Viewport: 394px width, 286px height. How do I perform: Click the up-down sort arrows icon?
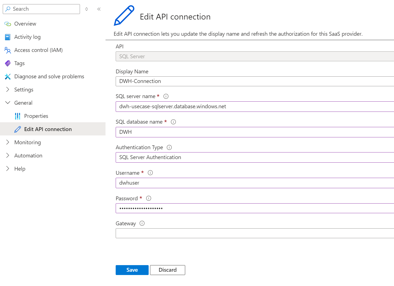click(87, 9)
